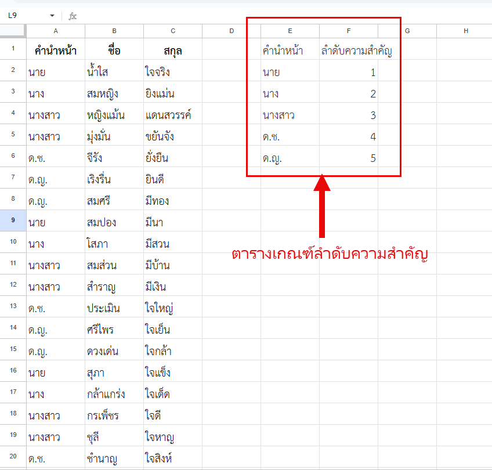
Task: Click cell ใจกล้า
Action: click(173, 349)
